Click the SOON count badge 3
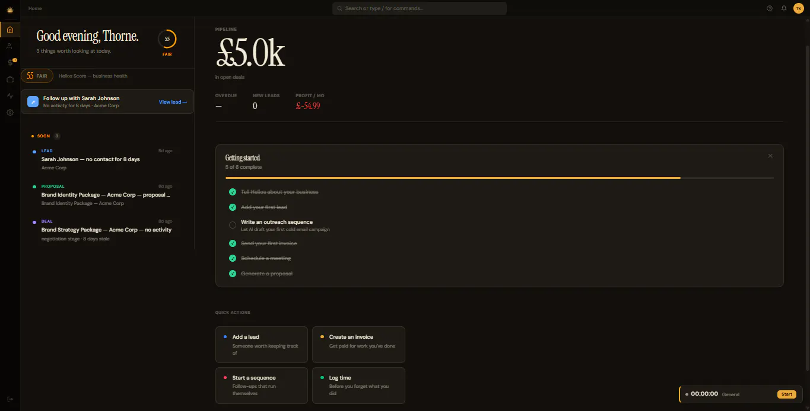The width and height of the screenshot is (810, 411). [x=57, y=136]
